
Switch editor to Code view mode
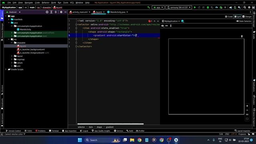click(x=229, y=17)
